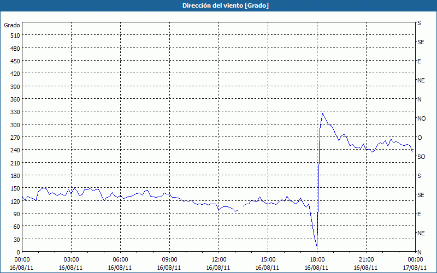Pick the 240 y-axis tick label

(x=16, y=150)
